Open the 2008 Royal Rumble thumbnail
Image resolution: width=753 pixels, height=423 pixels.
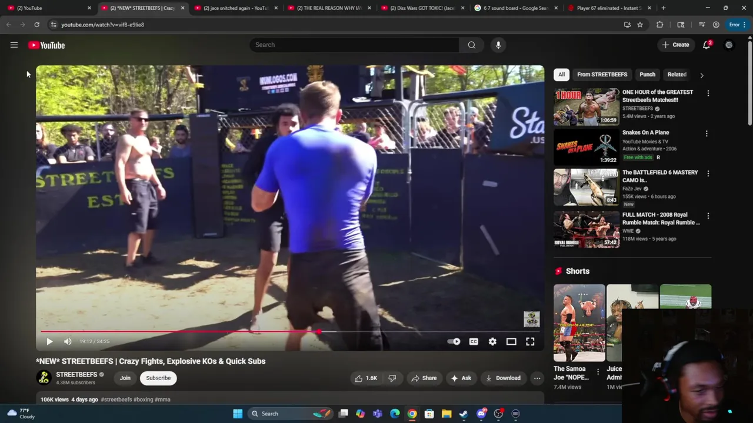point(587,230)
